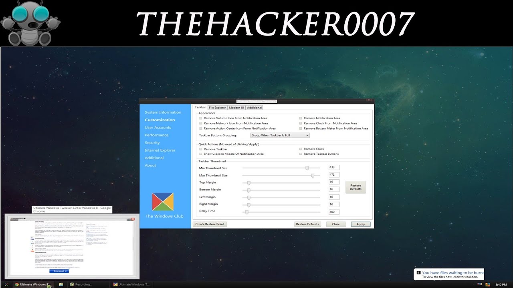Click the Bottom Margin slider
Screen dimensions: 513x288
click(x=281, y=190)
